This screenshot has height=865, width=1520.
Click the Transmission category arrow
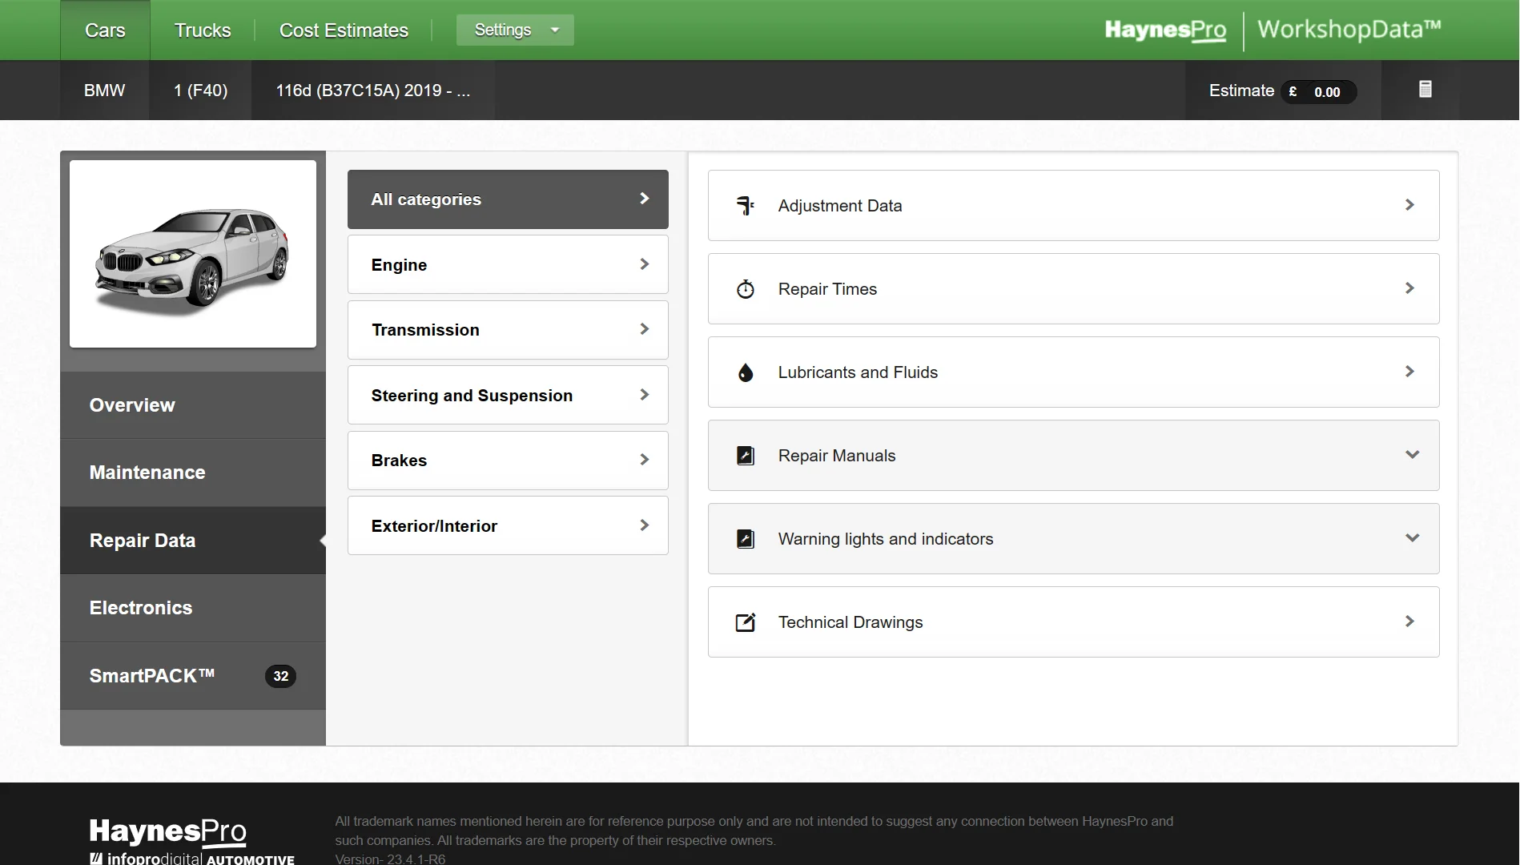[644, 329]
